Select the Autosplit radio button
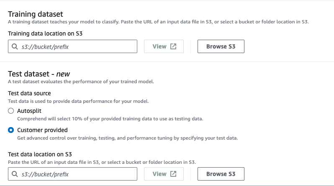 coord(11,111)
